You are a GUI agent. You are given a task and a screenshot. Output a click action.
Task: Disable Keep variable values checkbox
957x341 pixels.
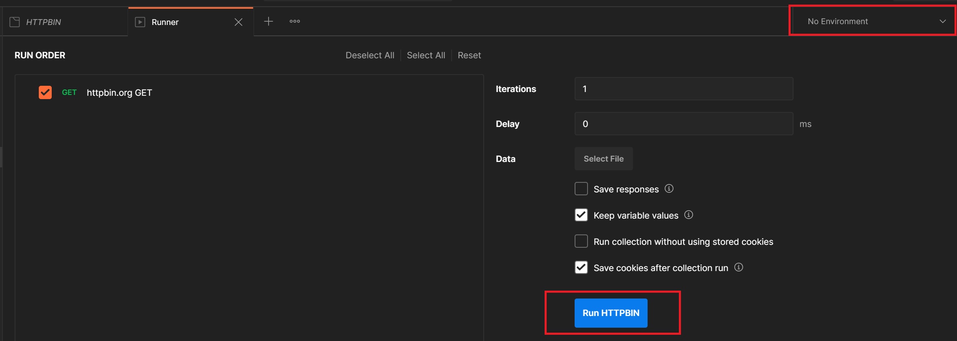(x=581, y=215)
